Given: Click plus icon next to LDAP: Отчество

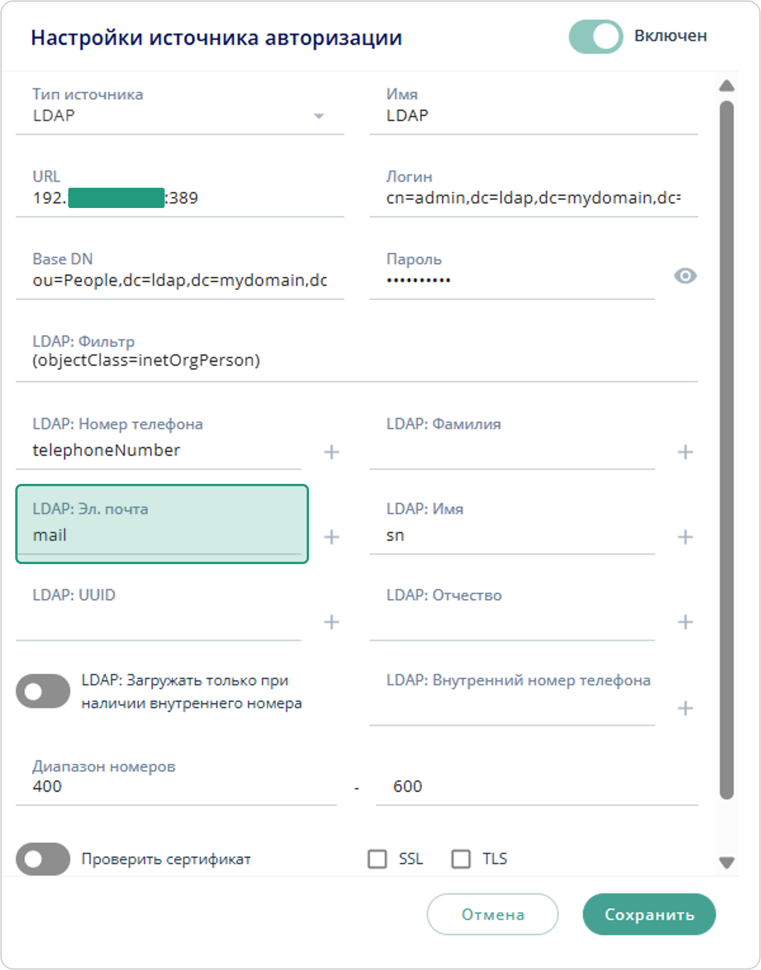Looking at the screenshot, I should pos(686,623).
